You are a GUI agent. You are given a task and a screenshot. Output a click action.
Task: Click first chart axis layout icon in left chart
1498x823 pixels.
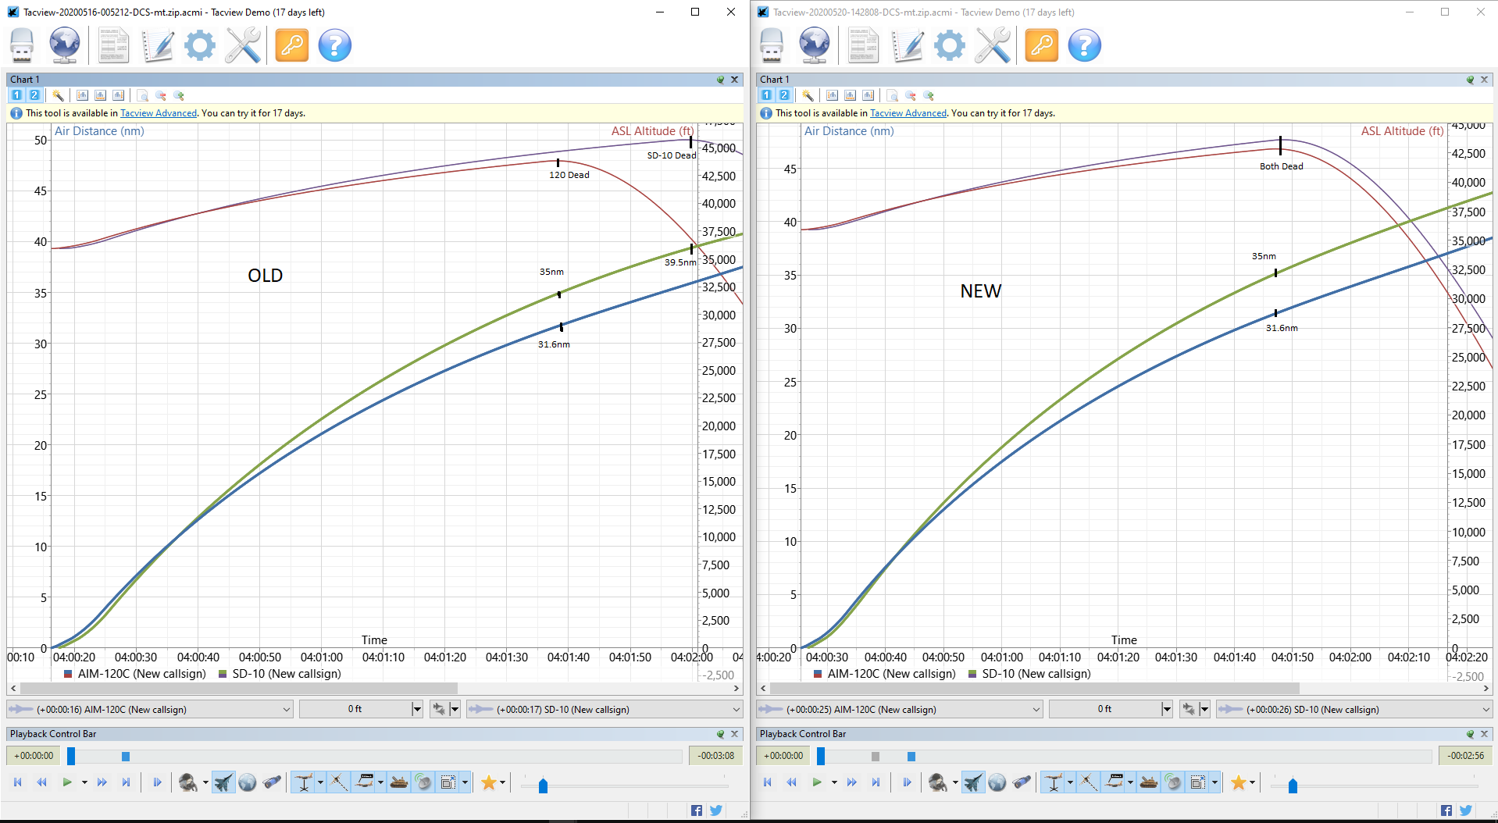point(82,95)
